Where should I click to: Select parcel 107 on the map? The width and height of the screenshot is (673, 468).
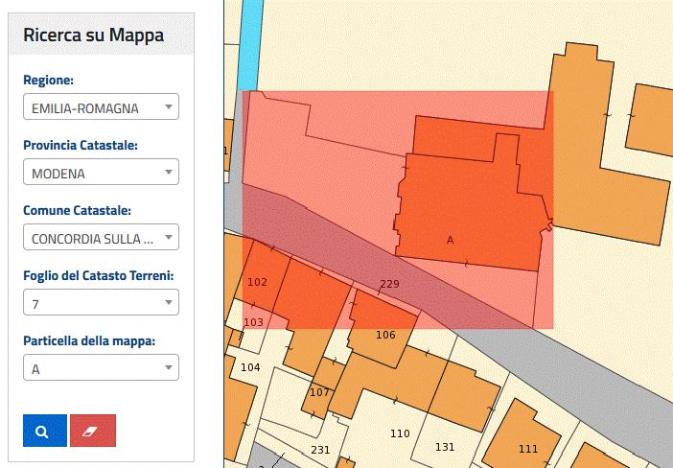coord(319,392)
